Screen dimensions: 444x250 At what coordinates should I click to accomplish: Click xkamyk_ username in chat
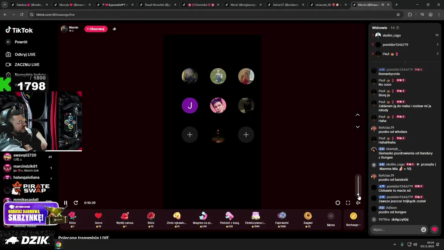pos(393,149)
